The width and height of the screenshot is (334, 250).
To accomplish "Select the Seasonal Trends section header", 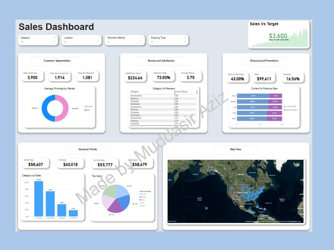I will pos(88,149).
